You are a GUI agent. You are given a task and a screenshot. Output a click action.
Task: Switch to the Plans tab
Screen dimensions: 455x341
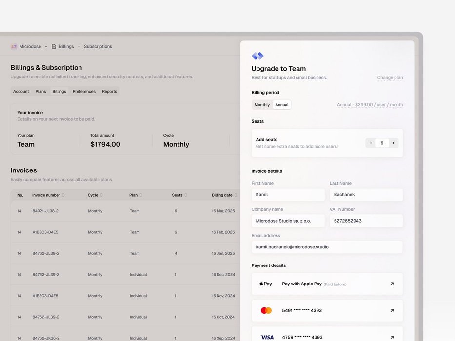[40, 92]
